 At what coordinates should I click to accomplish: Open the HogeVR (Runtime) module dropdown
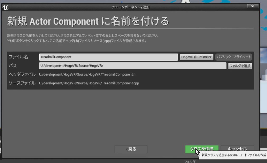point(197,57)
